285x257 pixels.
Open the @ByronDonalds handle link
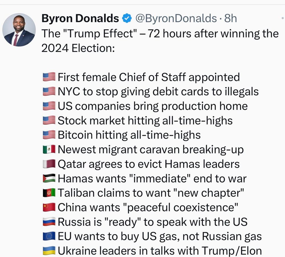(x=176, y=18)
